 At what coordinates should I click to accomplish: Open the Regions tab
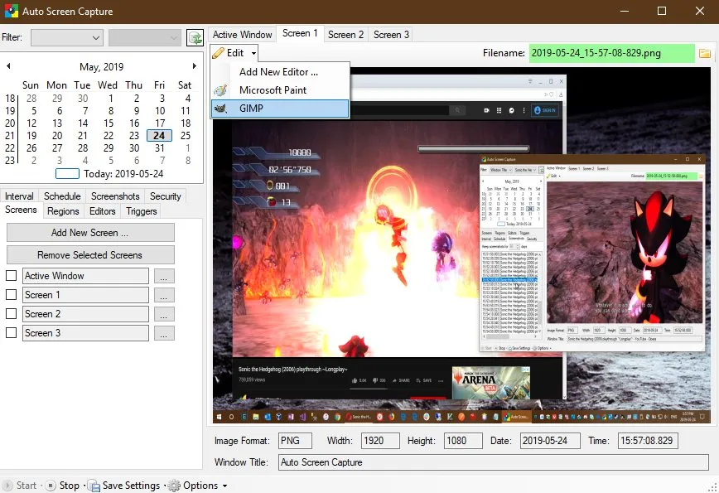(x=63, y=211)
